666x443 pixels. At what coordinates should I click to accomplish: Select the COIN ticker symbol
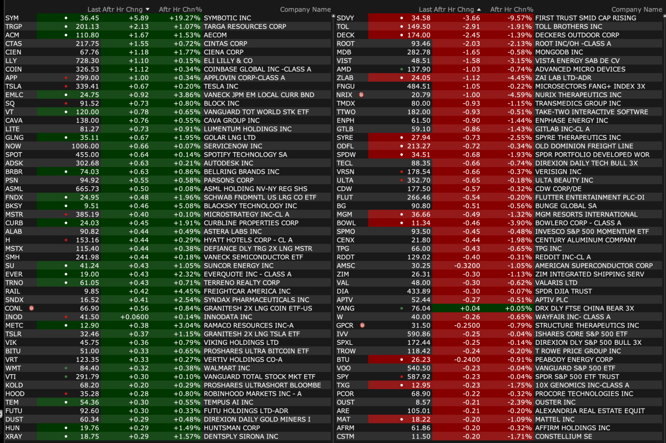point(13,69)
